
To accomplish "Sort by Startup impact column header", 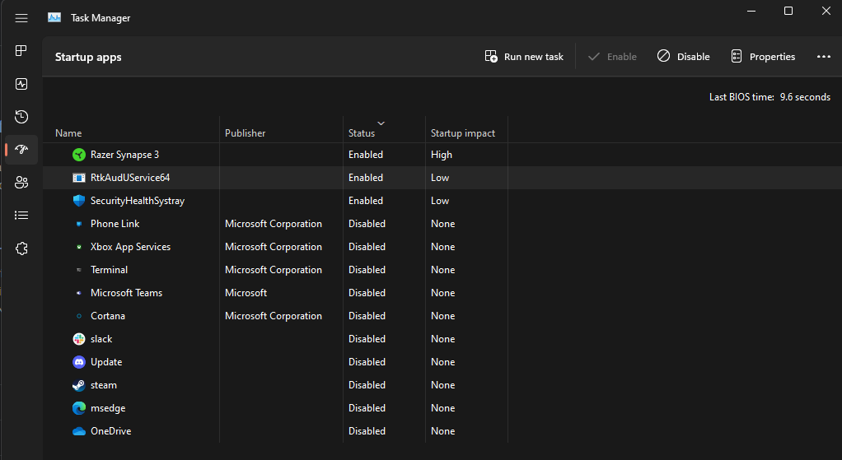I will (463, 133).
